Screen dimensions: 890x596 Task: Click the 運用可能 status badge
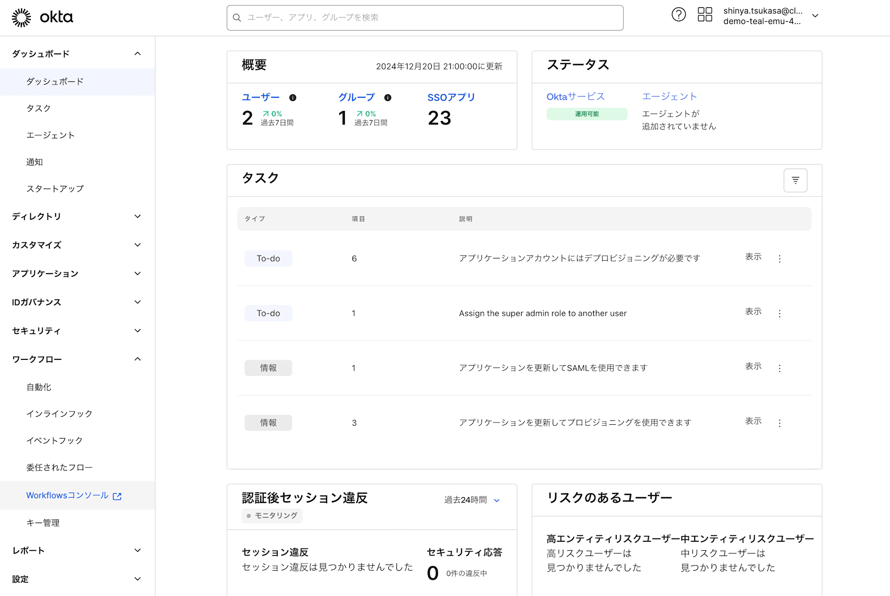587,114
